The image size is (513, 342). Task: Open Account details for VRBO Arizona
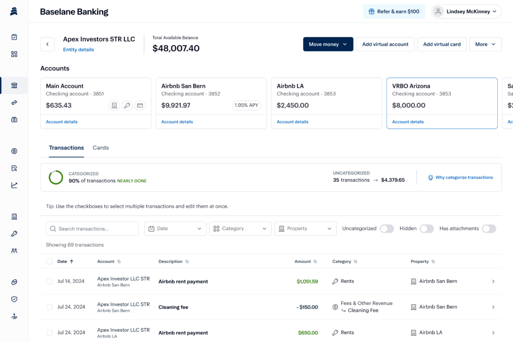point(408,122)
